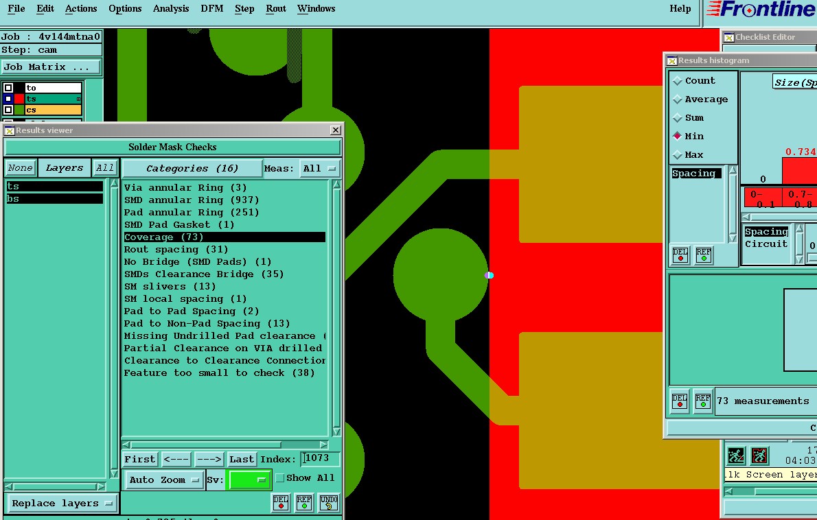The width and height of the screenshot is (817, 520).
Task: Select the 'bs' layer in Results viewer
Action: (54, 199)
